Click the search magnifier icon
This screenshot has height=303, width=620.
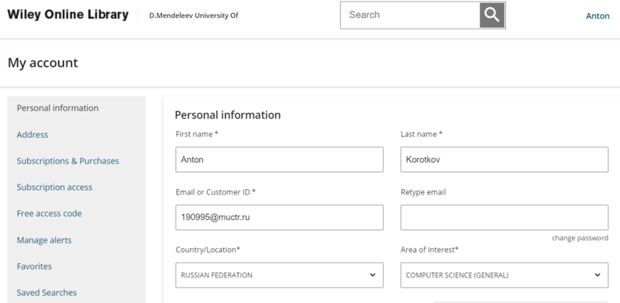click(x=492, y=15)
